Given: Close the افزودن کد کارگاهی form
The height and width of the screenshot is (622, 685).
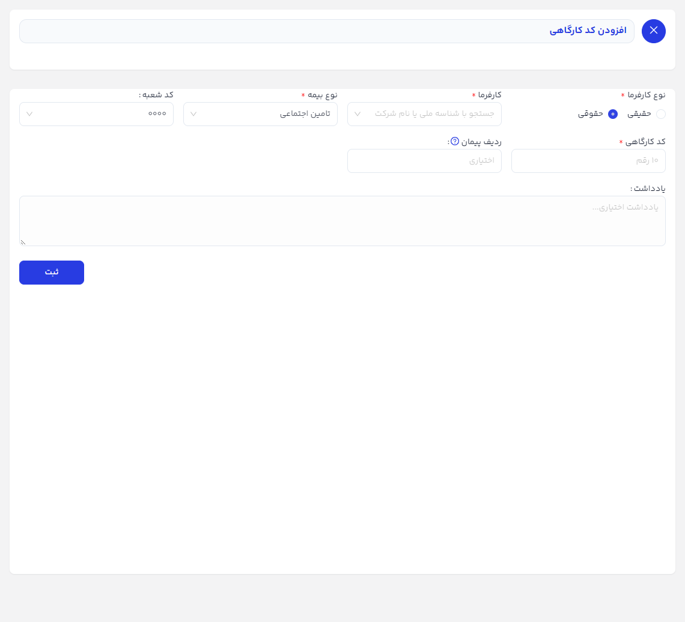Looking at the screenshot, I should point(653,31).
